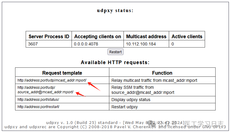Select the Pavel V. Cherenkov copyright line
The image size is (231, 133).
[x=115, y=127]
